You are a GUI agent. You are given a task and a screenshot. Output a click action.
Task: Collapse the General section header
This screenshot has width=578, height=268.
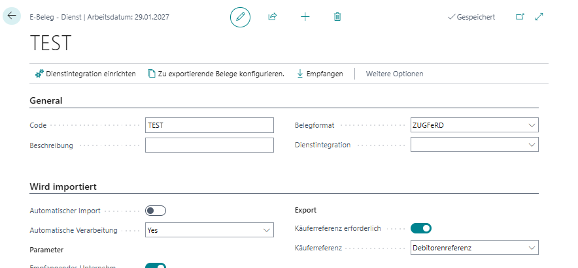pyautogui.click(x=46, y=101)
